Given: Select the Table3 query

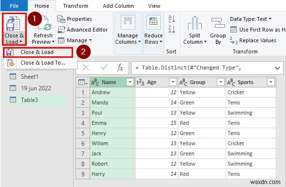Looking at the screenshot, I should pos(37,100).
